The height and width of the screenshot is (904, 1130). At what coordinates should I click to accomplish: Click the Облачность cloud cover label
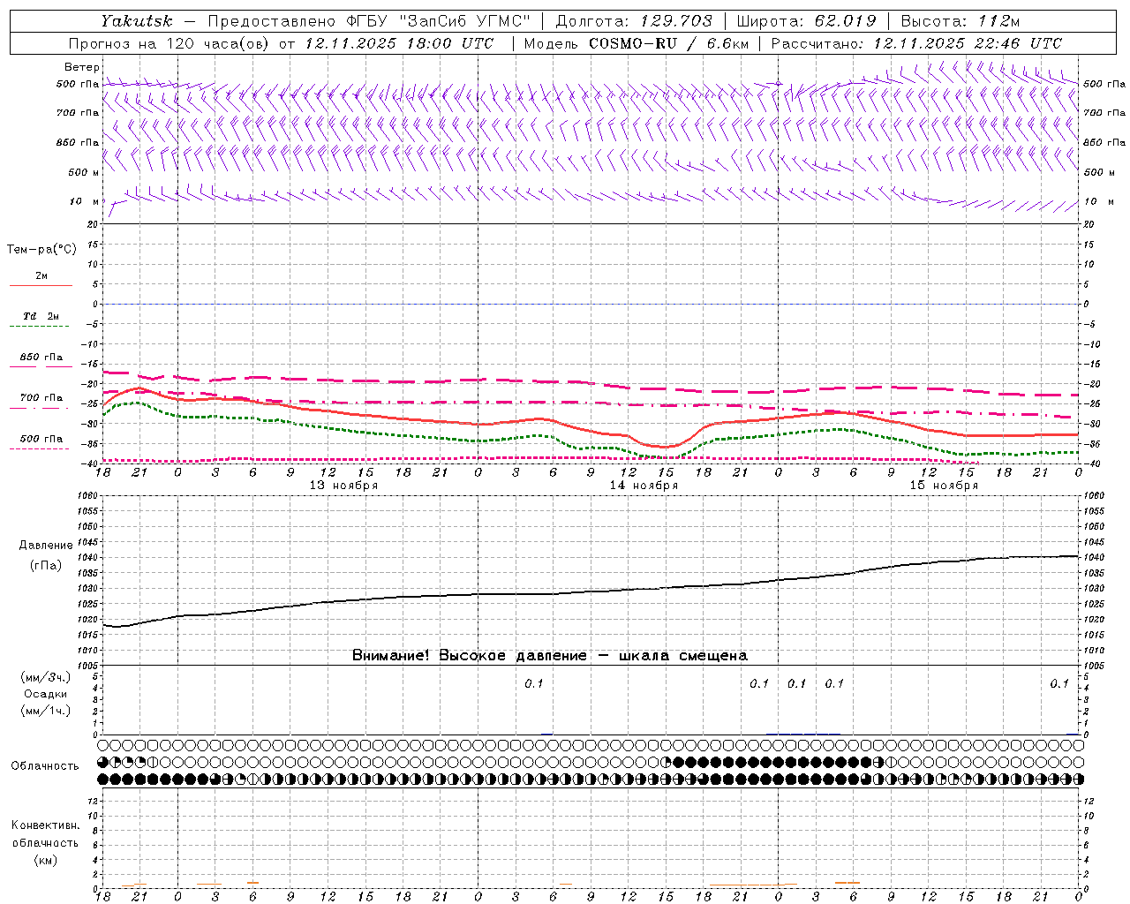click(x=45, y=765)
